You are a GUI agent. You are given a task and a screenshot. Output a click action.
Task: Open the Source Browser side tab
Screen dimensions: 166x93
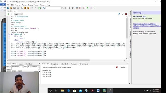130,44
